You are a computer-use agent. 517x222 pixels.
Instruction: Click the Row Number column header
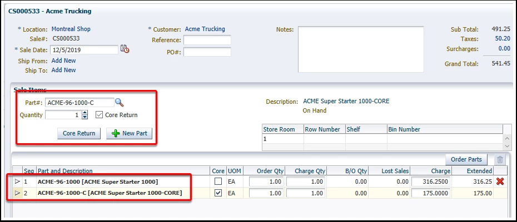click(325, 129)
